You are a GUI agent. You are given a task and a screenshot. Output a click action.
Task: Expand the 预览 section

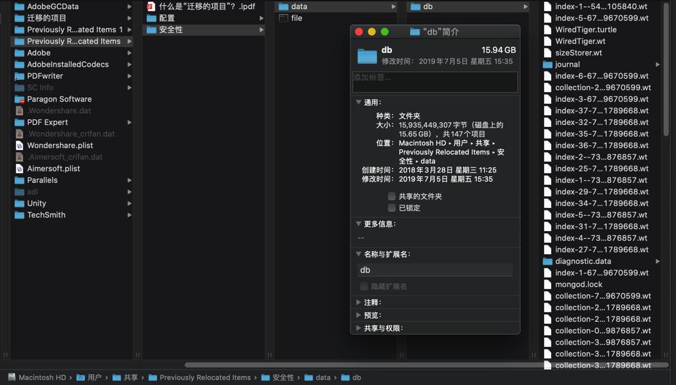point(358,315)
